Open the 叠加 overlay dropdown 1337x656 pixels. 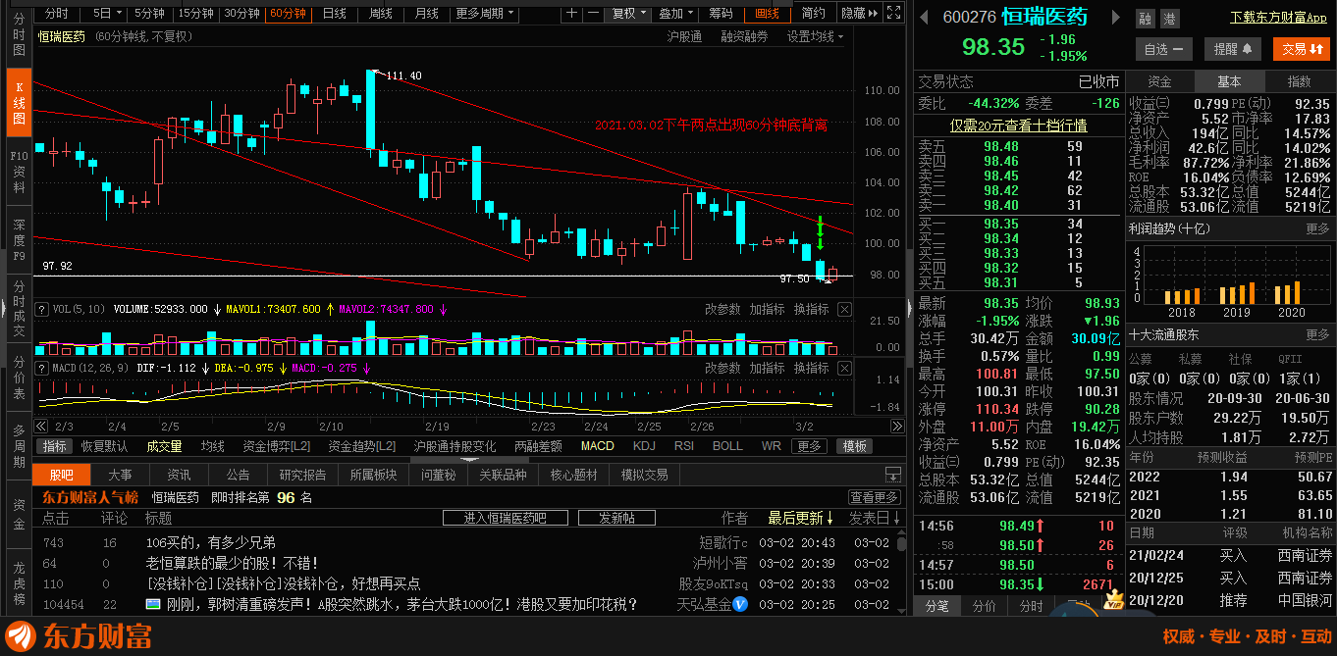coord(675,13)
